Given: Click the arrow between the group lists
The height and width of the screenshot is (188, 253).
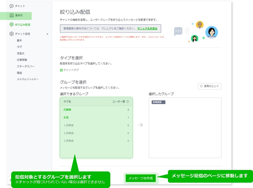Looking at the screenshot, I should click(141, 125).
